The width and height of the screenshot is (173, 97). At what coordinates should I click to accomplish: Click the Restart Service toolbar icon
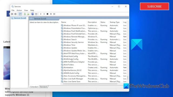(x=54, y=14)
